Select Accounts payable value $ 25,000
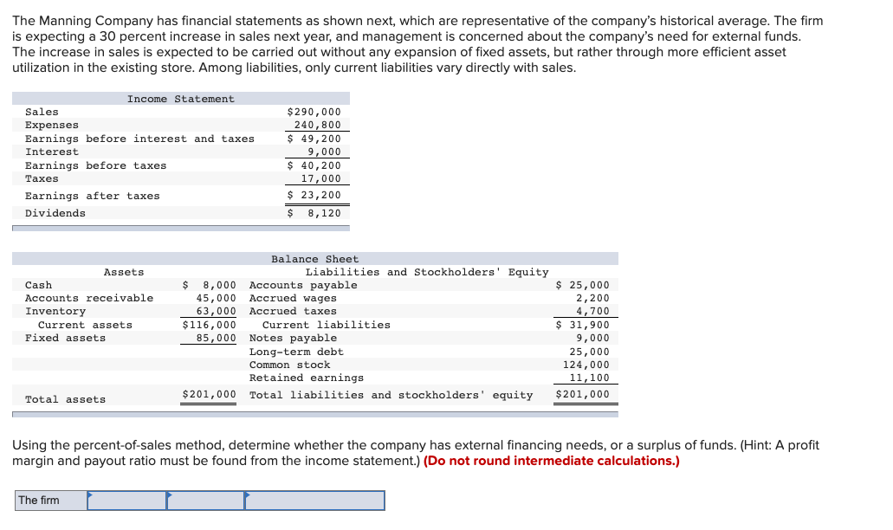 (x=582, y=285)
